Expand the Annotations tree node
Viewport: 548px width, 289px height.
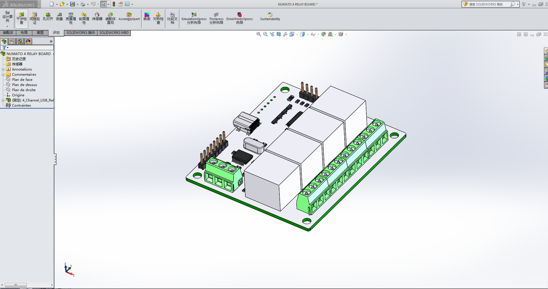(x=3, y=69)
